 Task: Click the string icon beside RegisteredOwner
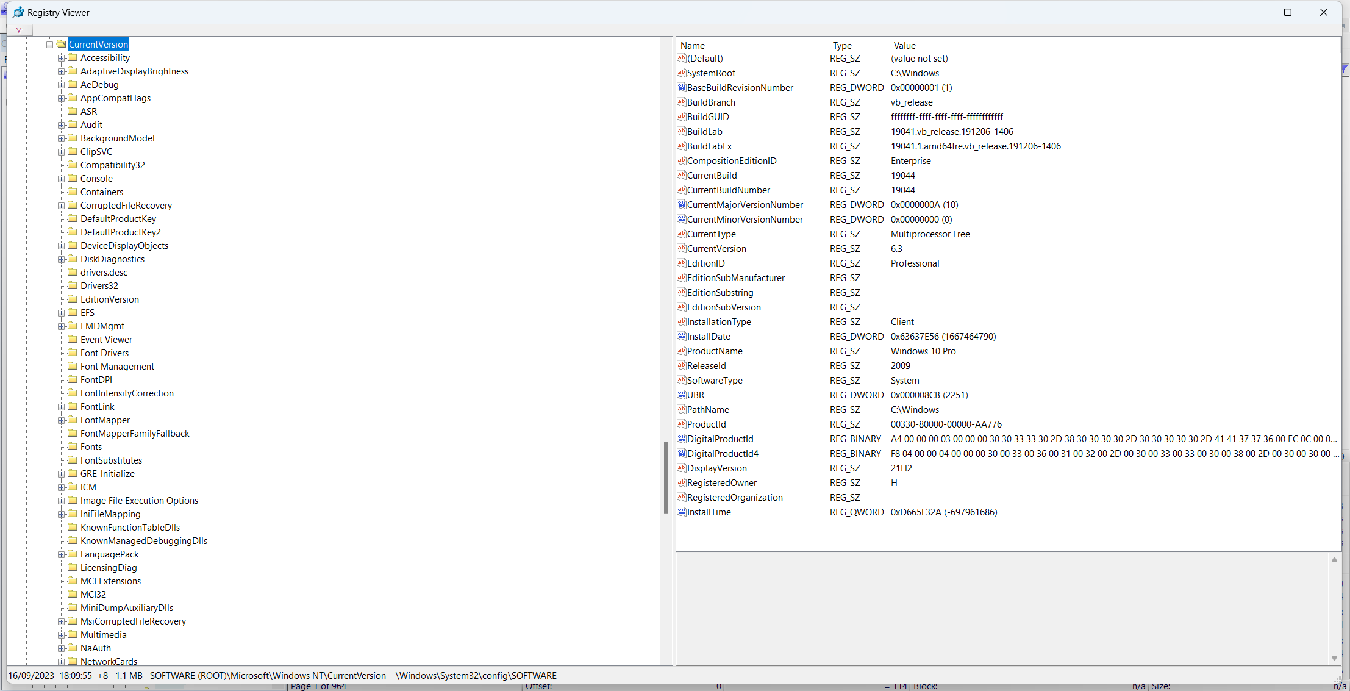[682, 482]
